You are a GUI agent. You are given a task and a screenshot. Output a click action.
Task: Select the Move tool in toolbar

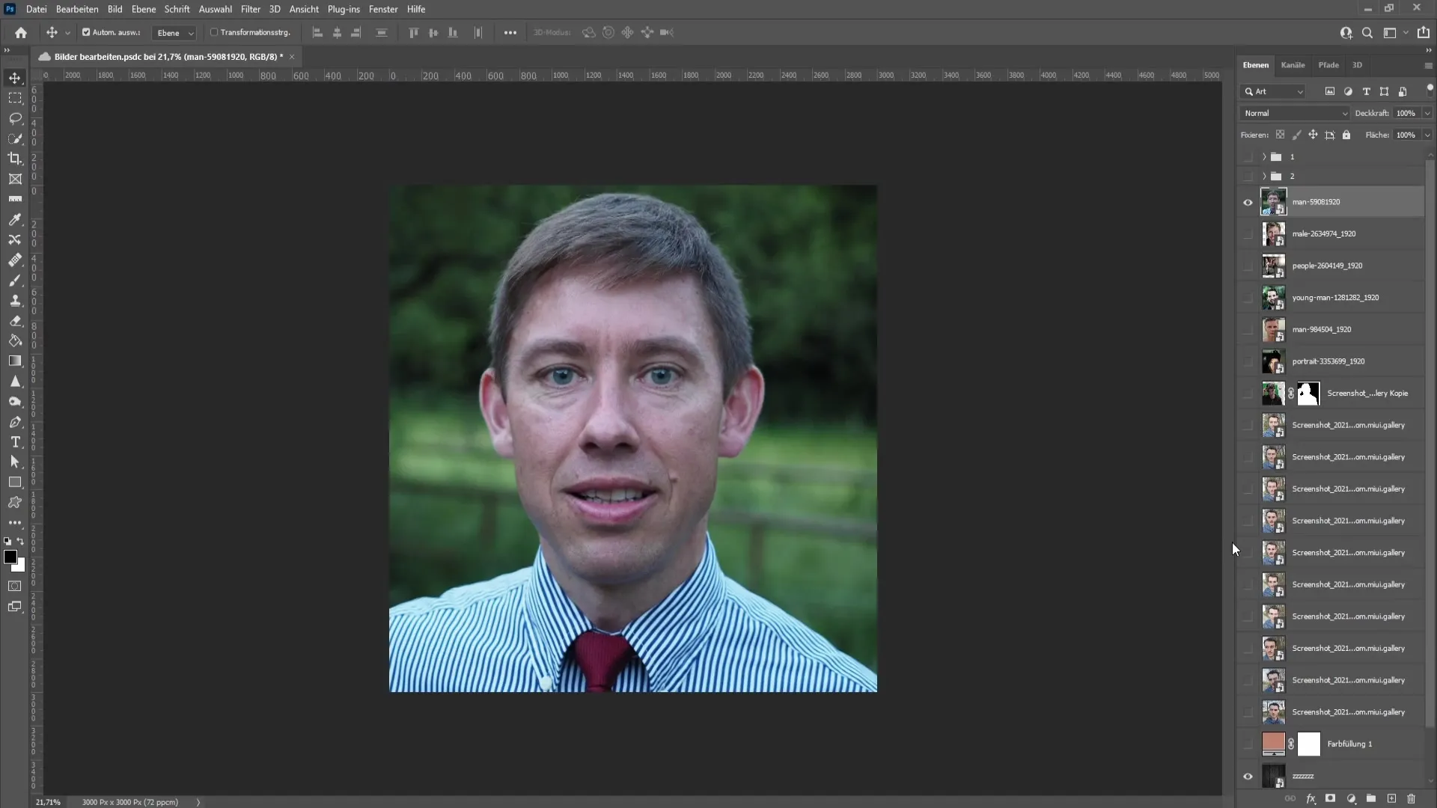pos(15,76)
